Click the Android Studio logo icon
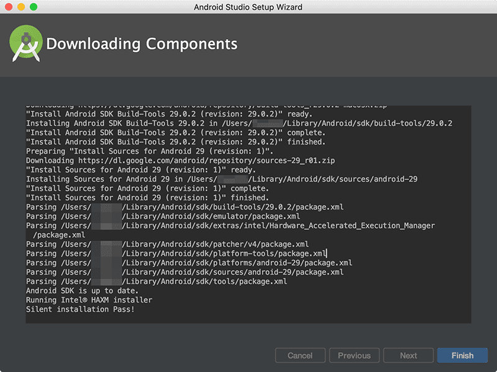This screenshot has width=497, height=372. (x=26, y=43)
